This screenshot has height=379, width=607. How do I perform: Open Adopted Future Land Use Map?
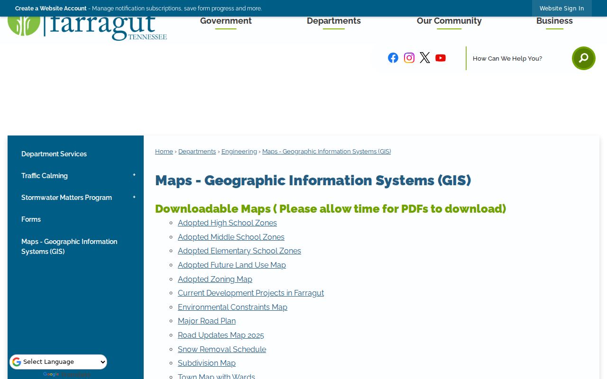point(232,265)
